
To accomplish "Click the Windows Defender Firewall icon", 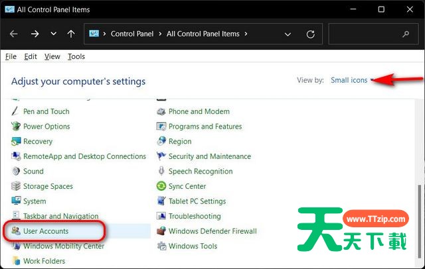I will click(161, 231).
